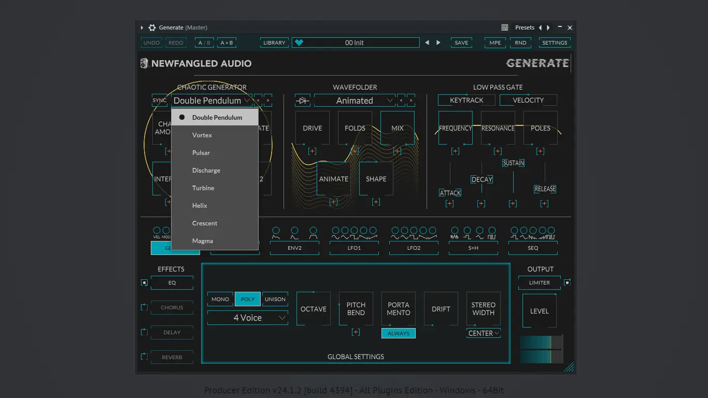Click the plus icon below PITCH BEND

pyautogui.click(x=356, y=332)
